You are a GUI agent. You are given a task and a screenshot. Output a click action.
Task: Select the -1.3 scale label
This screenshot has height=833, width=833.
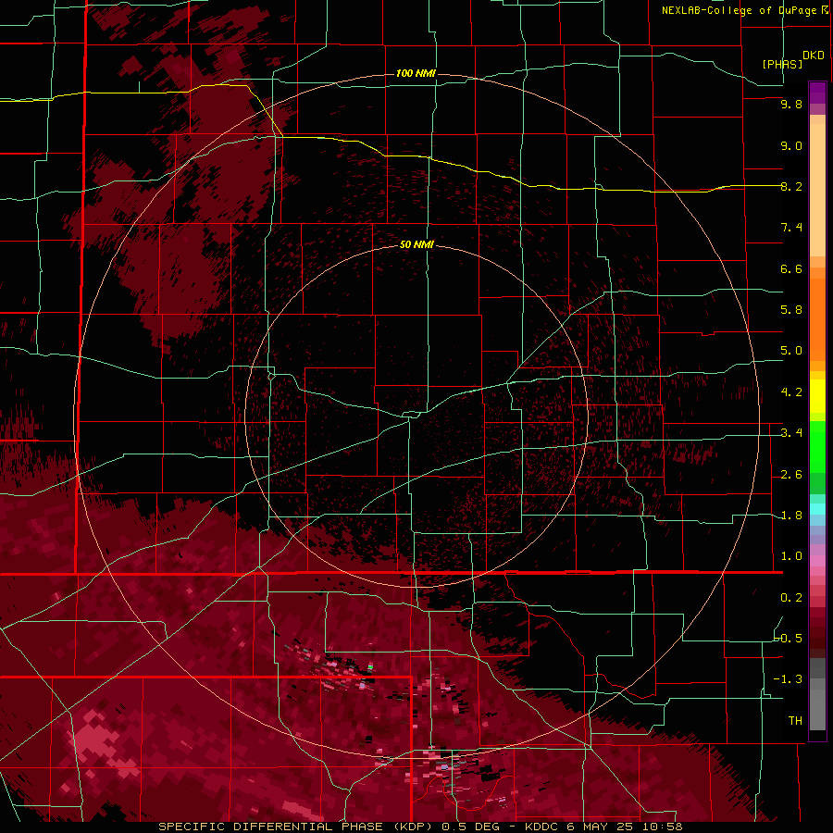(x=789, y=679)
